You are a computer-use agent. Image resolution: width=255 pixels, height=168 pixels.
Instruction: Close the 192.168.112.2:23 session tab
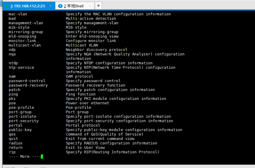point(50,6)
